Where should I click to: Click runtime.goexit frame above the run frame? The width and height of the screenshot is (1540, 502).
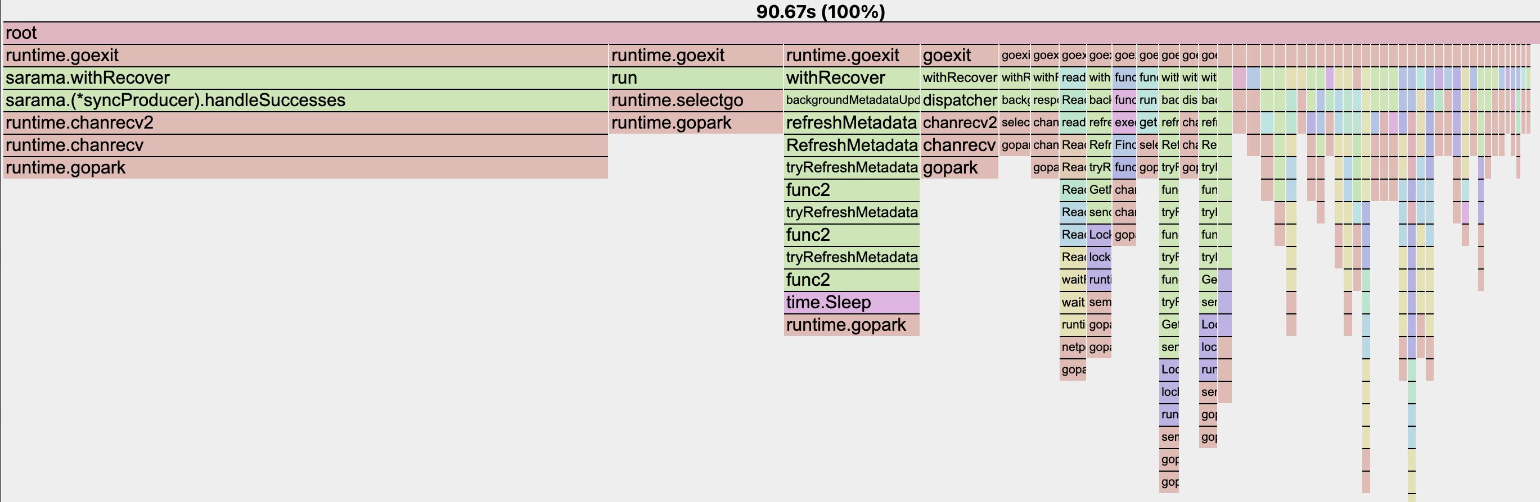(695, 56)
